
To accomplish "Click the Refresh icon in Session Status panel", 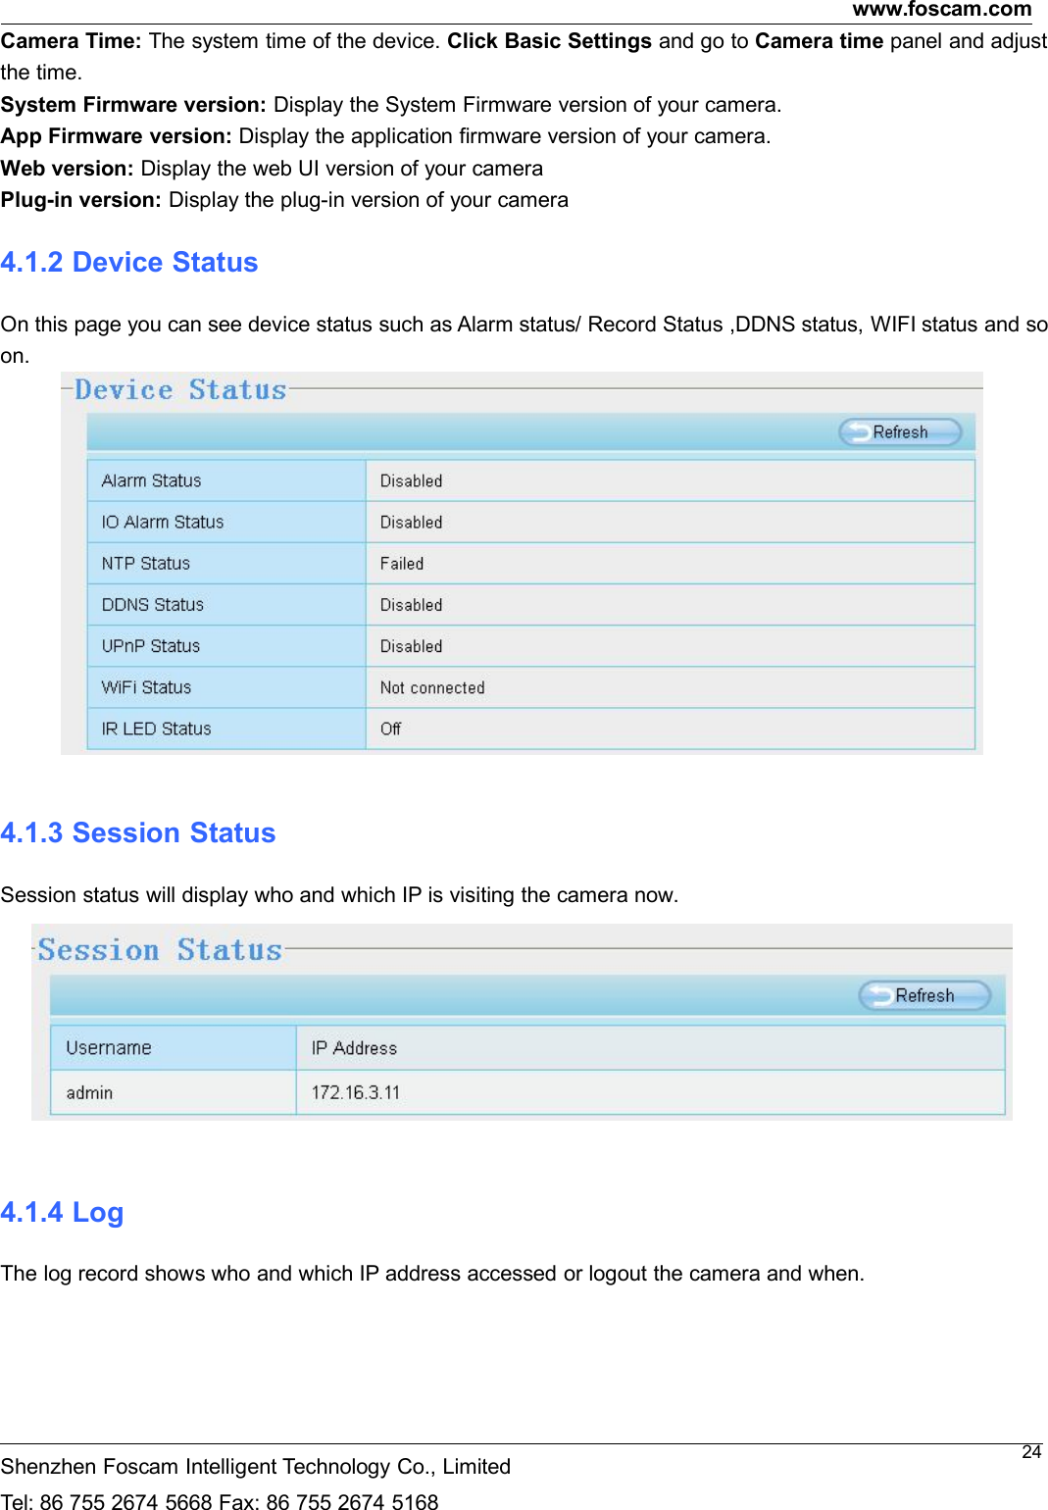I will tap(923, 994).
